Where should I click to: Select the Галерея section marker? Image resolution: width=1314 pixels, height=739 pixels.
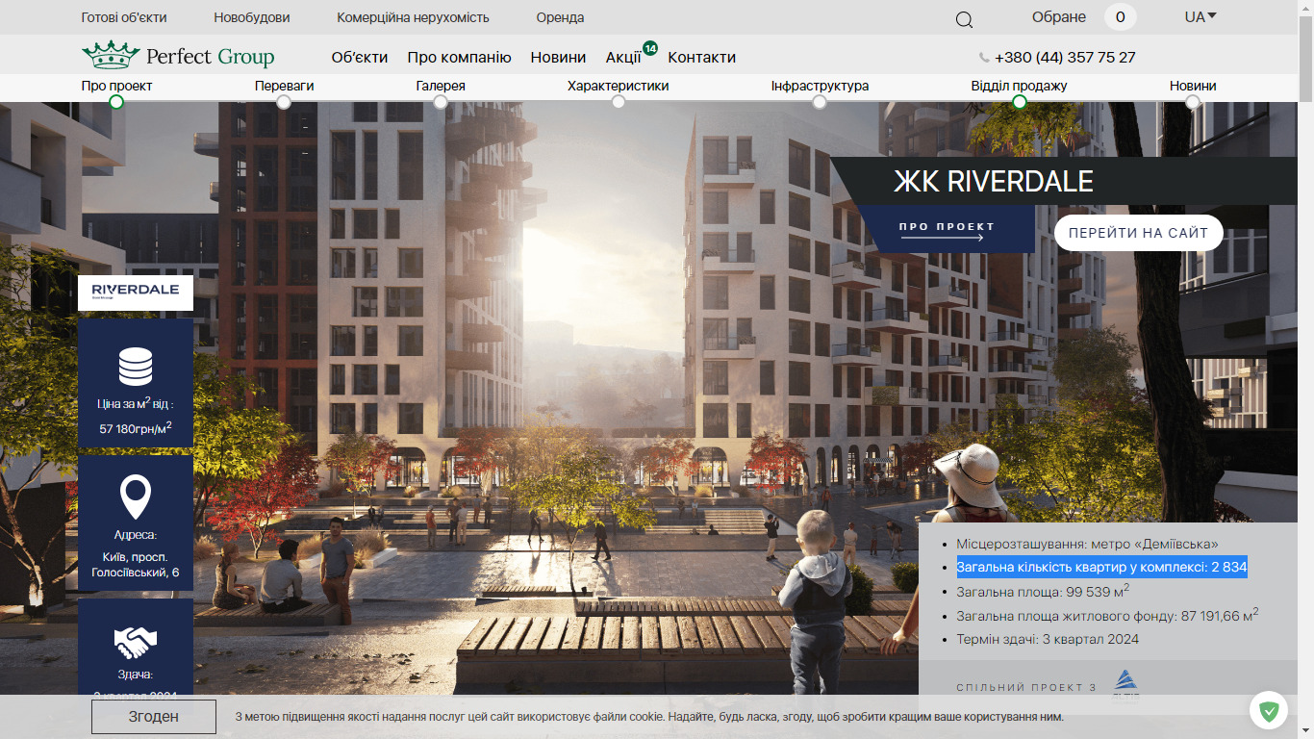(x=441, y=101)
